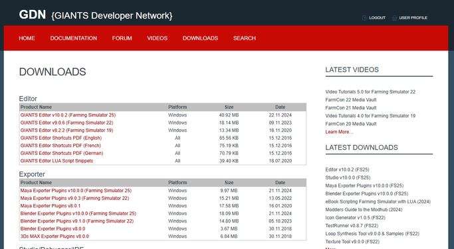454x249 pixels.
Task: Click the Exporter section heading
Action: (32, 174)
